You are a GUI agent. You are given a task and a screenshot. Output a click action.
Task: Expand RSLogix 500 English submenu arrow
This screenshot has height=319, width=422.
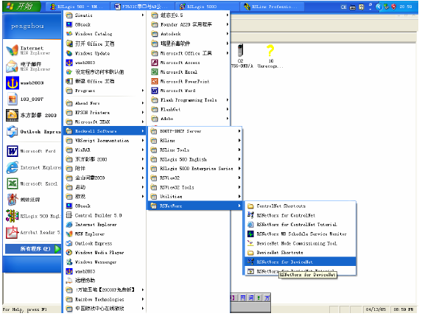click(239, 159)
